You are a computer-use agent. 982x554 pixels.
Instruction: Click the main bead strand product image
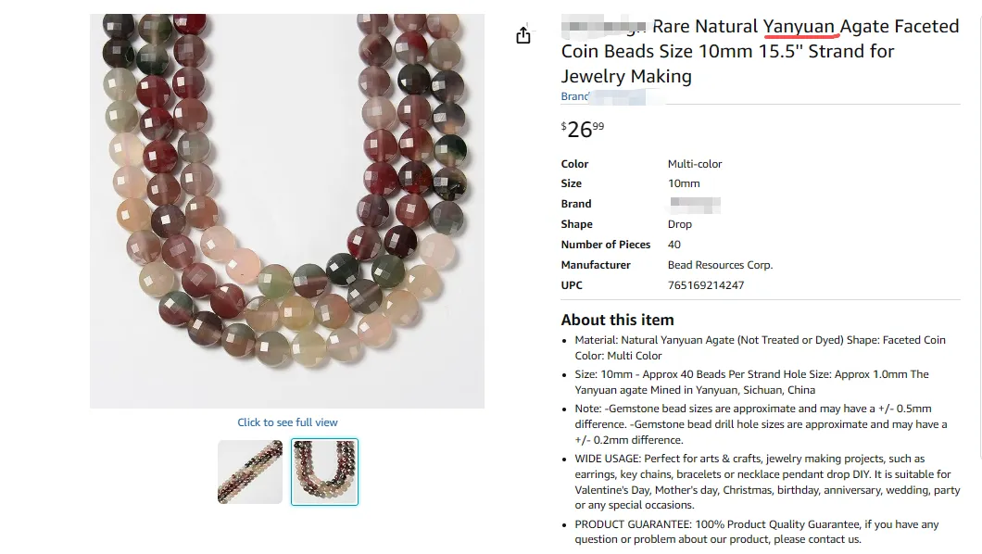[x=287, y=211]
